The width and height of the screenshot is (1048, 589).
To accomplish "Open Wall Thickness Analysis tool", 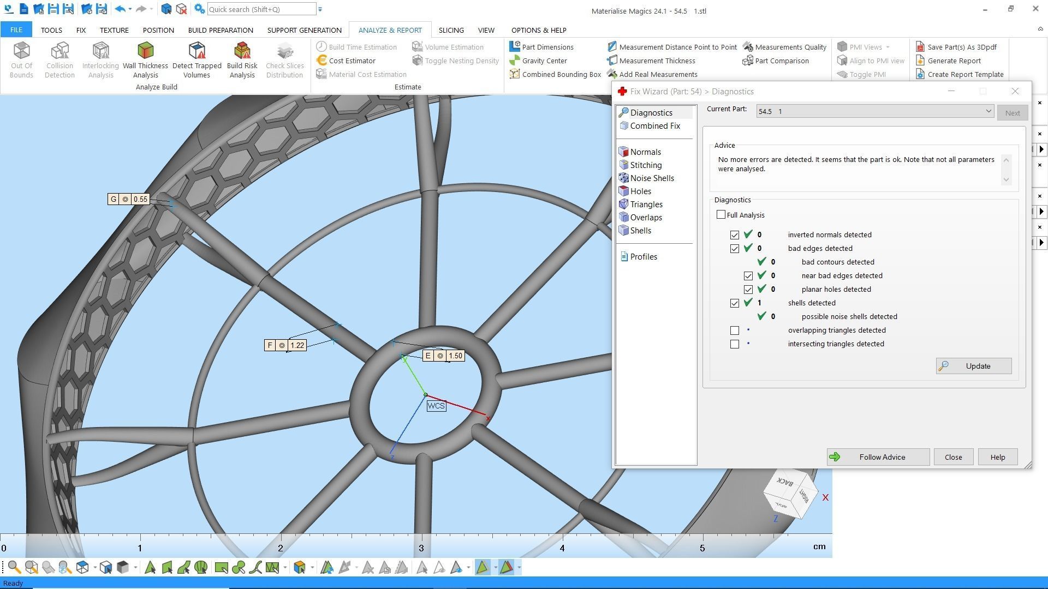I will pos(145,59).
